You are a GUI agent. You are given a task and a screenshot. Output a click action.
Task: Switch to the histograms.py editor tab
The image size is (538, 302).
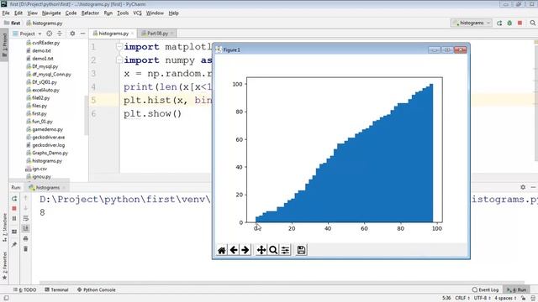[x=113, y=34]
